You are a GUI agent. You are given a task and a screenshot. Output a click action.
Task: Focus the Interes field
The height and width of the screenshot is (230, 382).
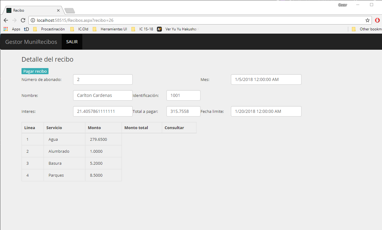pos(103,111)
